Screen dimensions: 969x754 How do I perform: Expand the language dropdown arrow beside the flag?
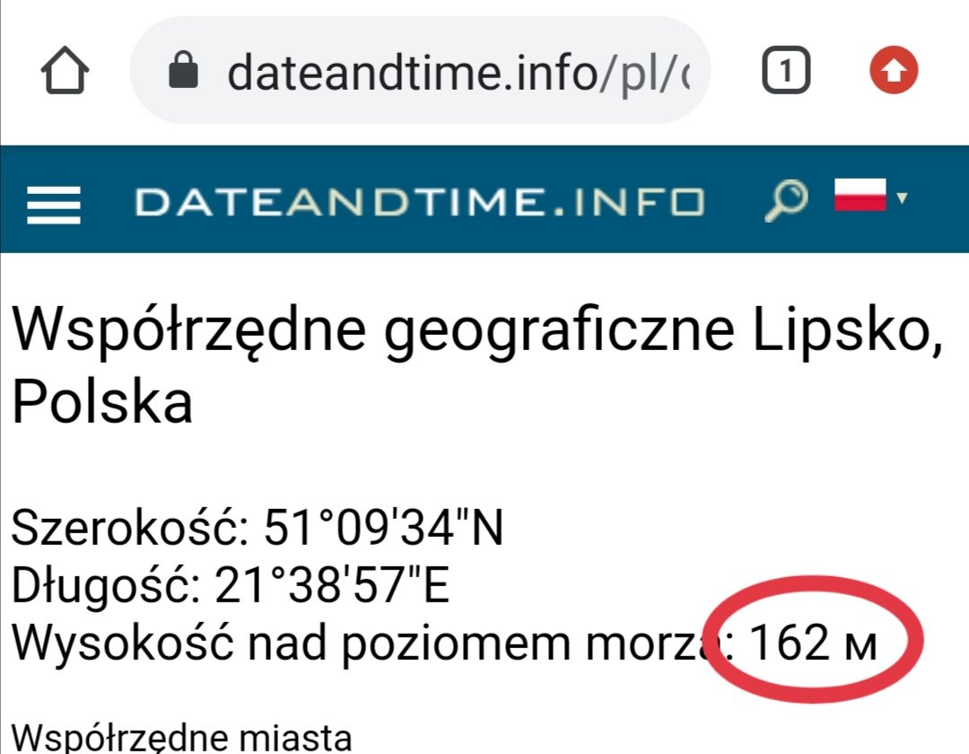click(903, 197)
